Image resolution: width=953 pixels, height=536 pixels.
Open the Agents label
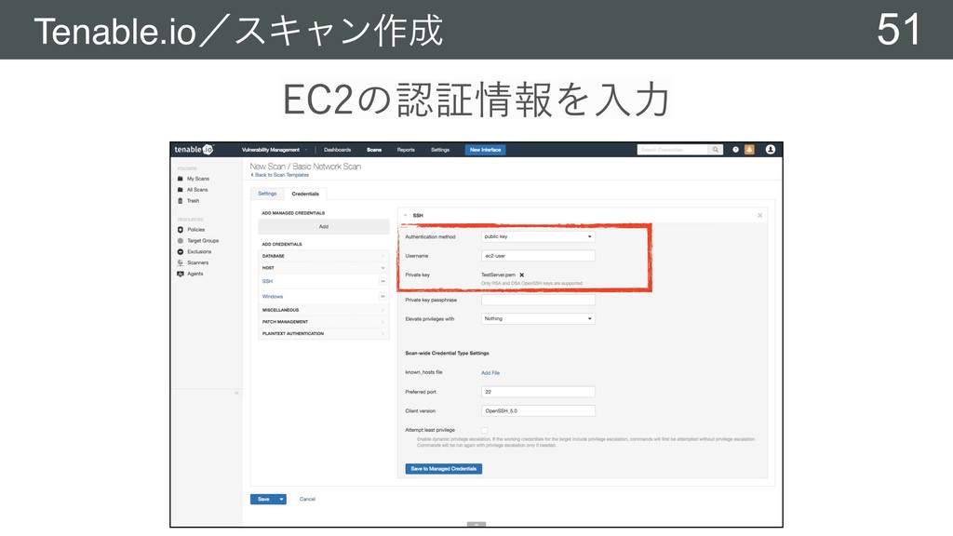195,274
